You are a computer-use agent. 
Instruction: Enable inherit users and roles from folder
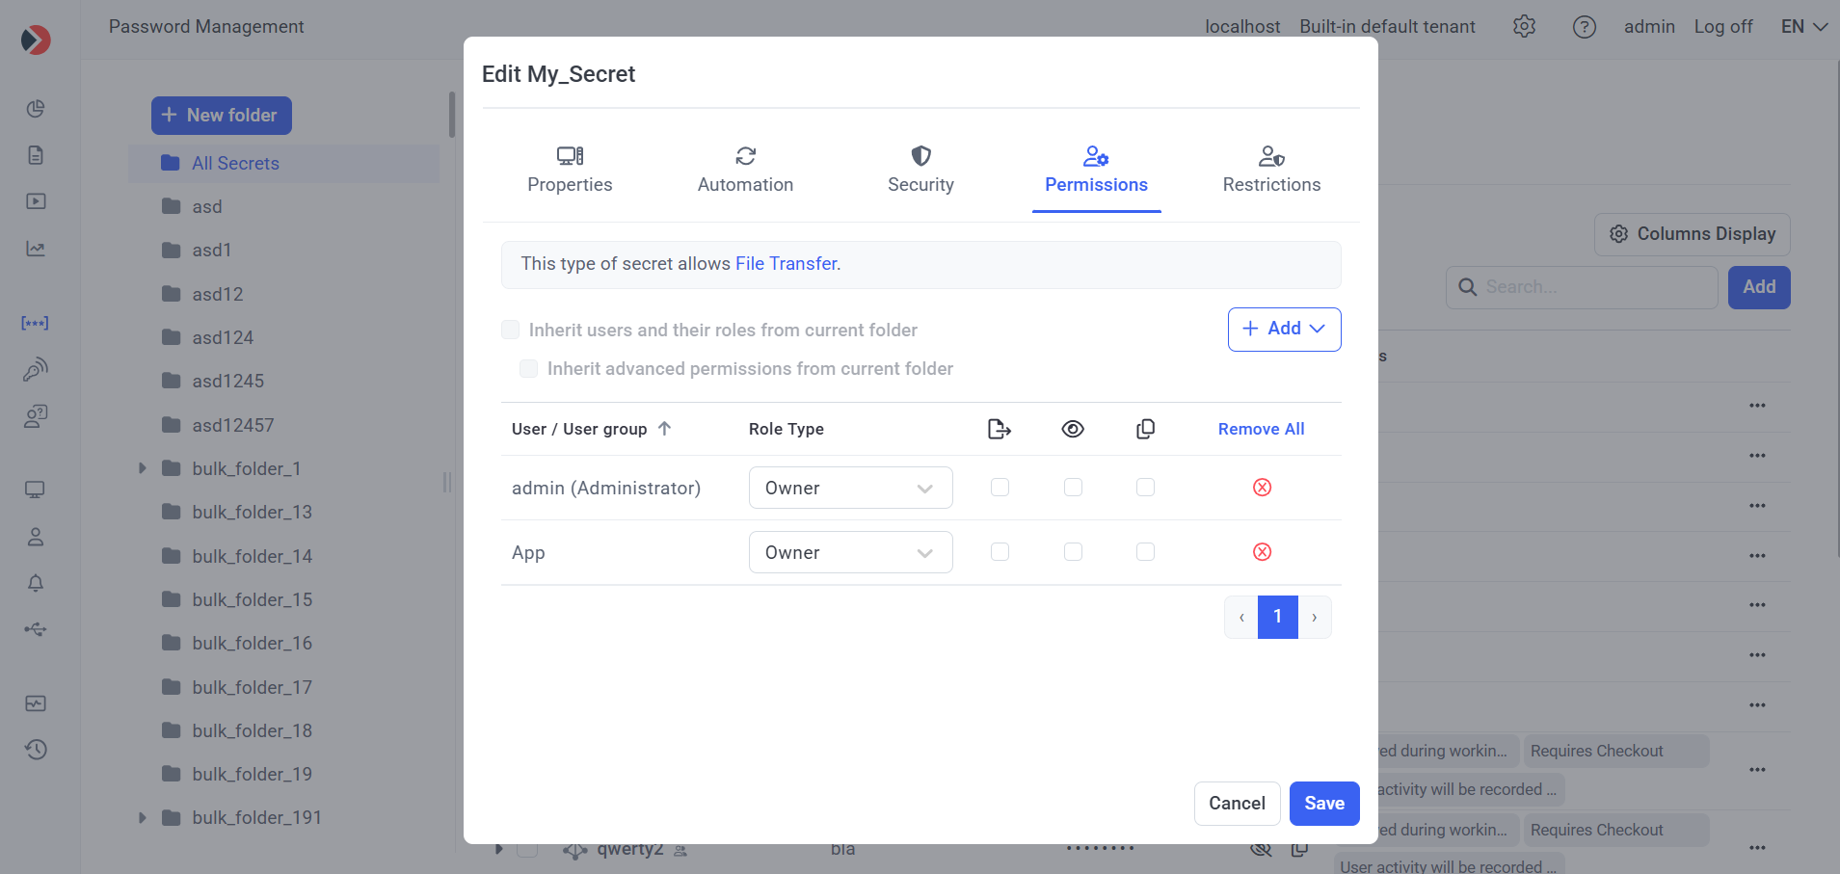(511, 331)
